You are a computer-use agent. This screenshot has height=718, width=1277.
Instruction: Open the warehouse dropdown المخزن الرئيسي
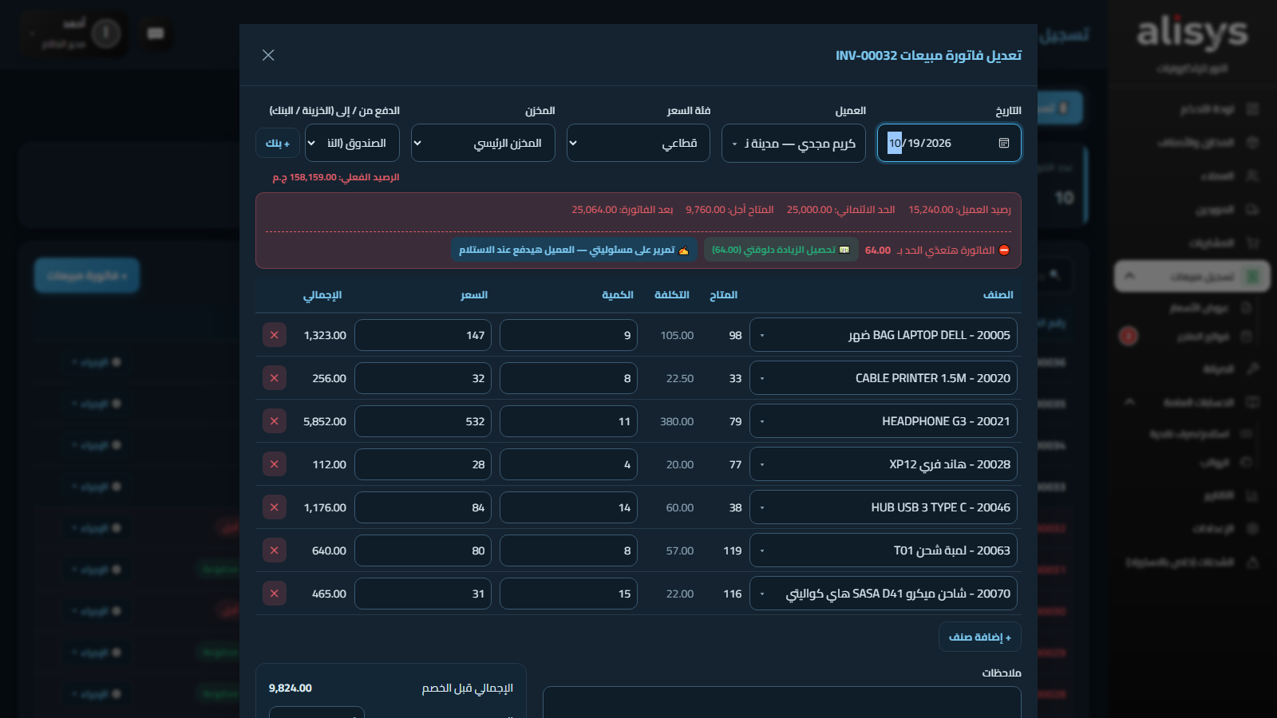483,144
